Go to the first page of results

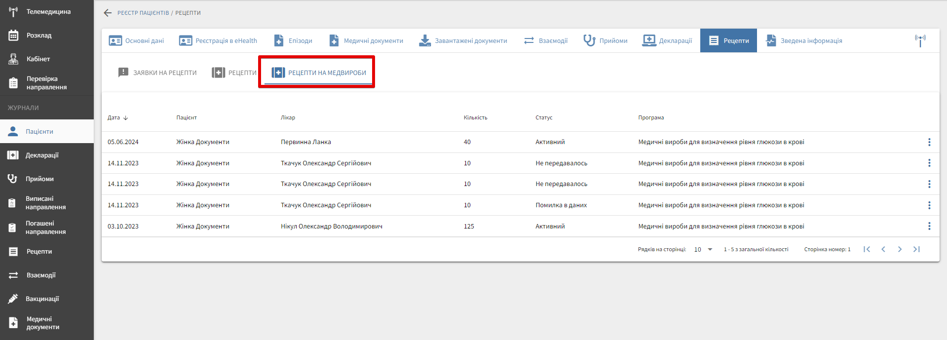click(867, 249)
